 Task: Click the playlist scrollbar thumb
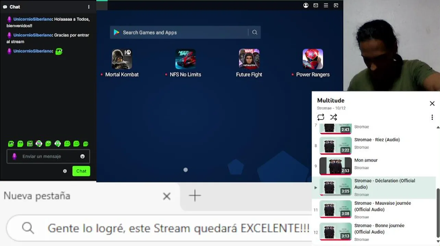click(x=438, y=213)
